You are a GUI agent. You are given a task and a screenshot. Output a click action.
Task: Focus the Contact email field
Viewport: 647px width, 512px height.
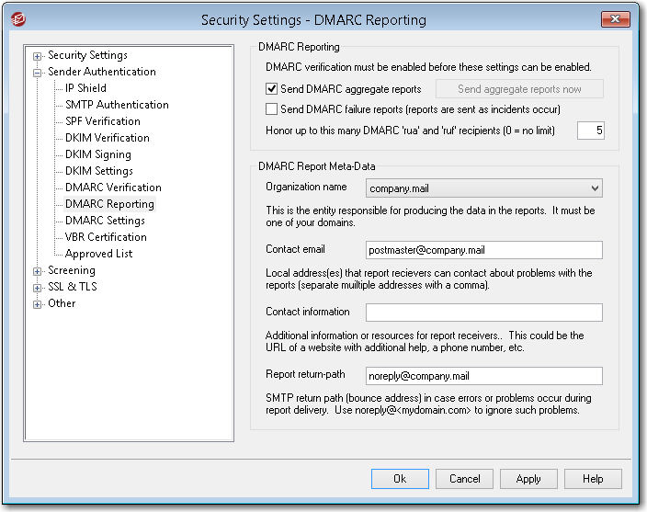pyautogui.click(x=484, y=250)
